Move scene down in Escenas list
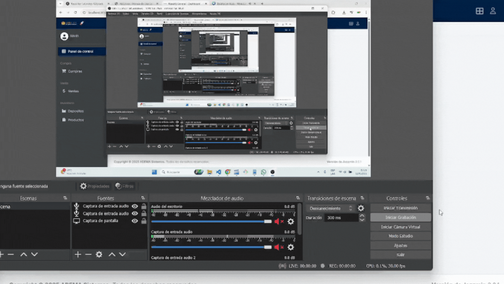504x284 pixels. pos(34,255)
